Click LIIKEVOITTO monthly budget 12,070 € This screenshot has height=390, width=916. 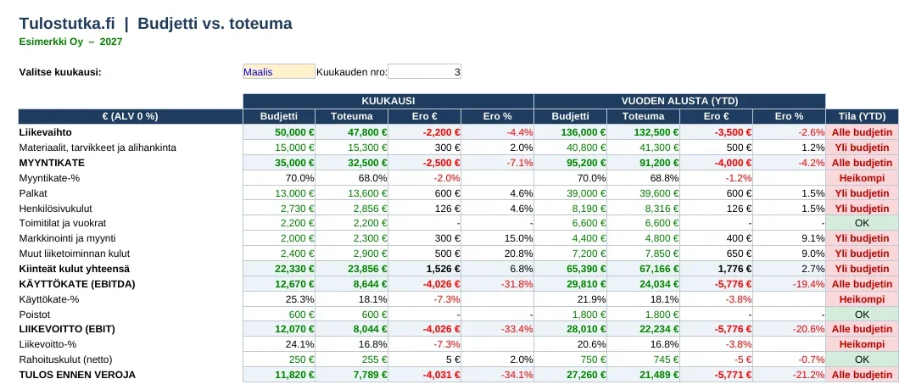pos(279,329)
